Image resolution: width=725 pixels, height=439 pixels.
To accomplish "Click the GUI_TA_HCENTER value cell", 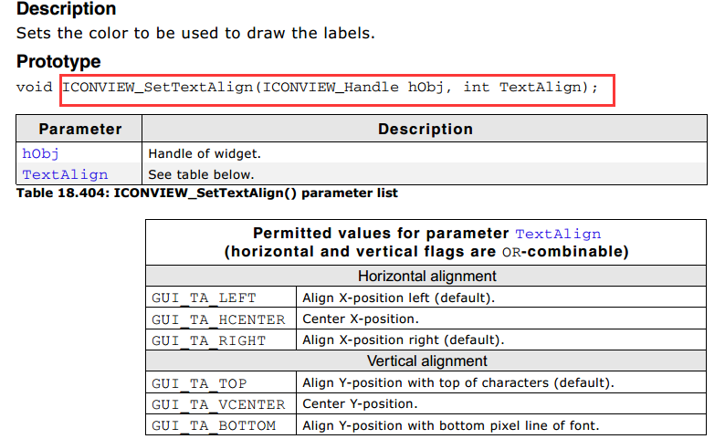I will (218, 319).
